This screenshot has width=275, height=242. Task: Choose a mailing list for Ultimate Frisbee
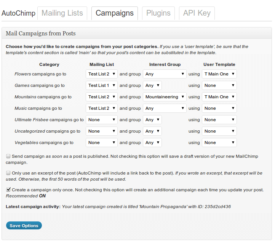[102, 120]
